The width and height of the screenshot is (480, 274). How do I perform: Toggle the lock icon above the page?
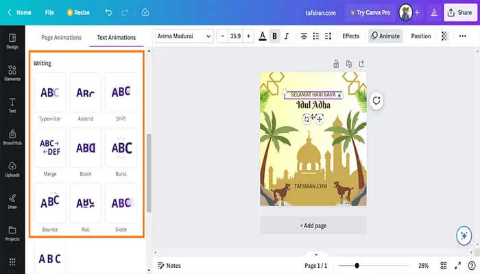(336, 64)
